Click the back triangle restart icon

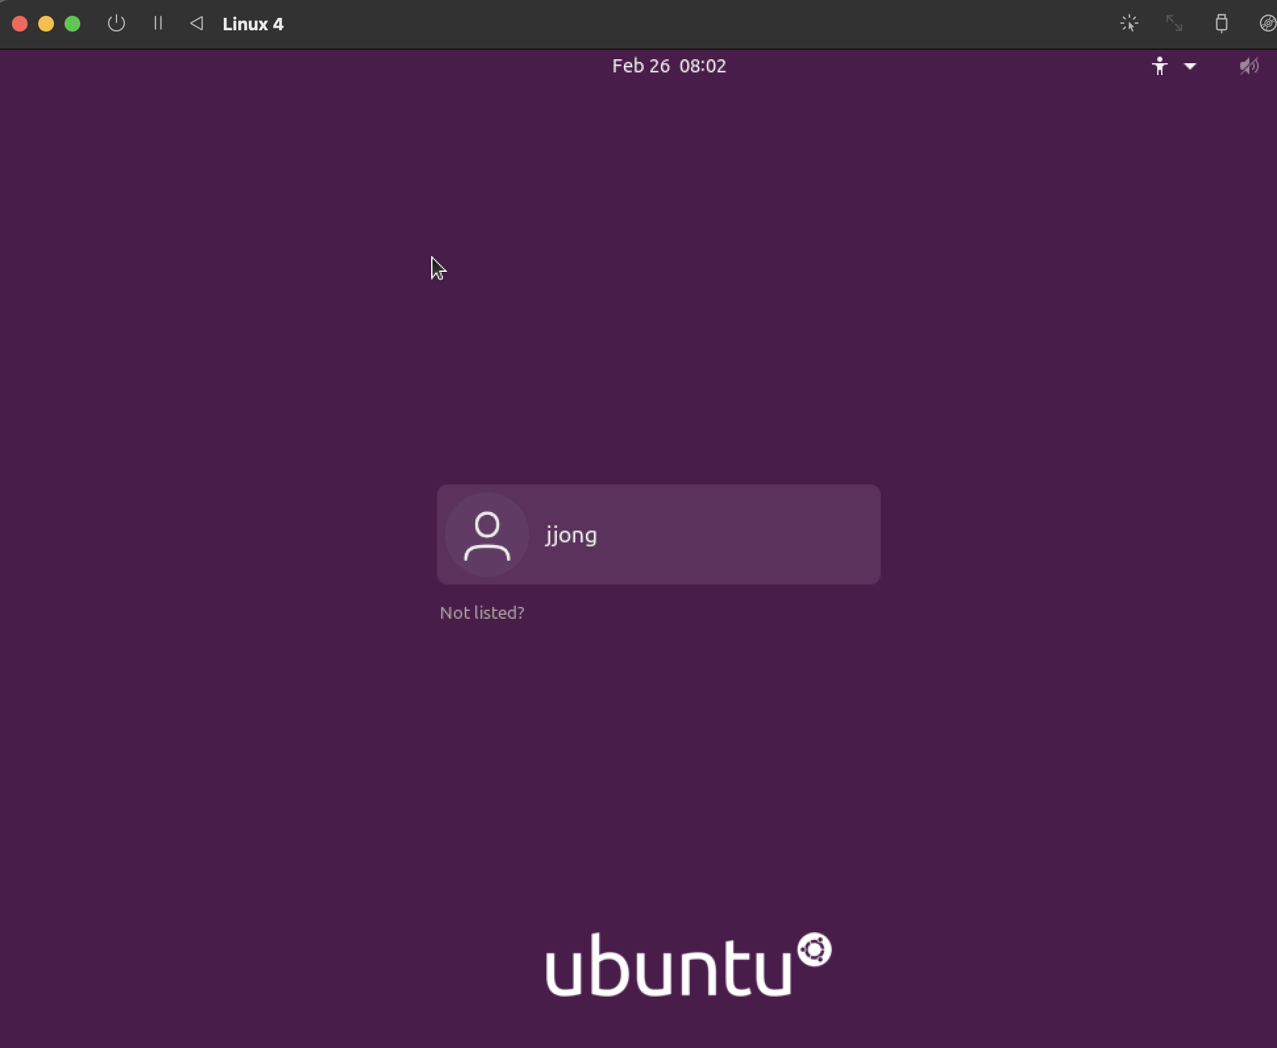[196, 24]
